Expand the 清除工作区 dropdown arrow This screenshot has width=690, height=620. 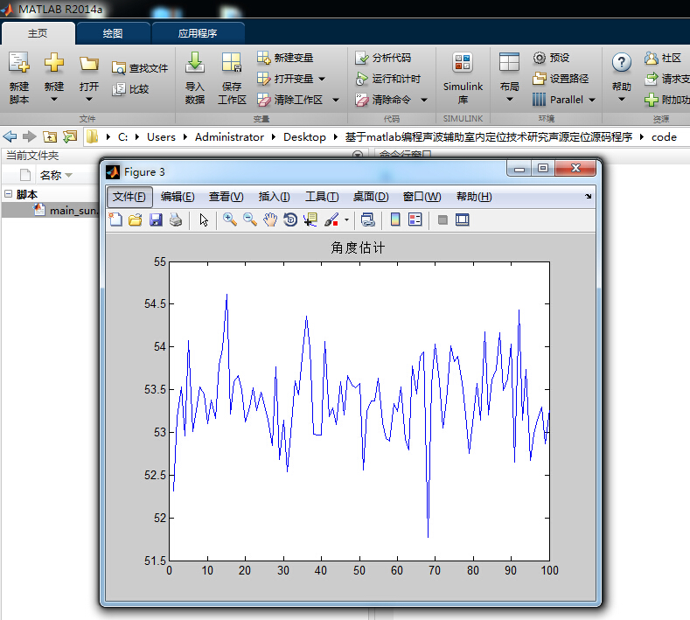pyautogui.click(x=336, y=100)
